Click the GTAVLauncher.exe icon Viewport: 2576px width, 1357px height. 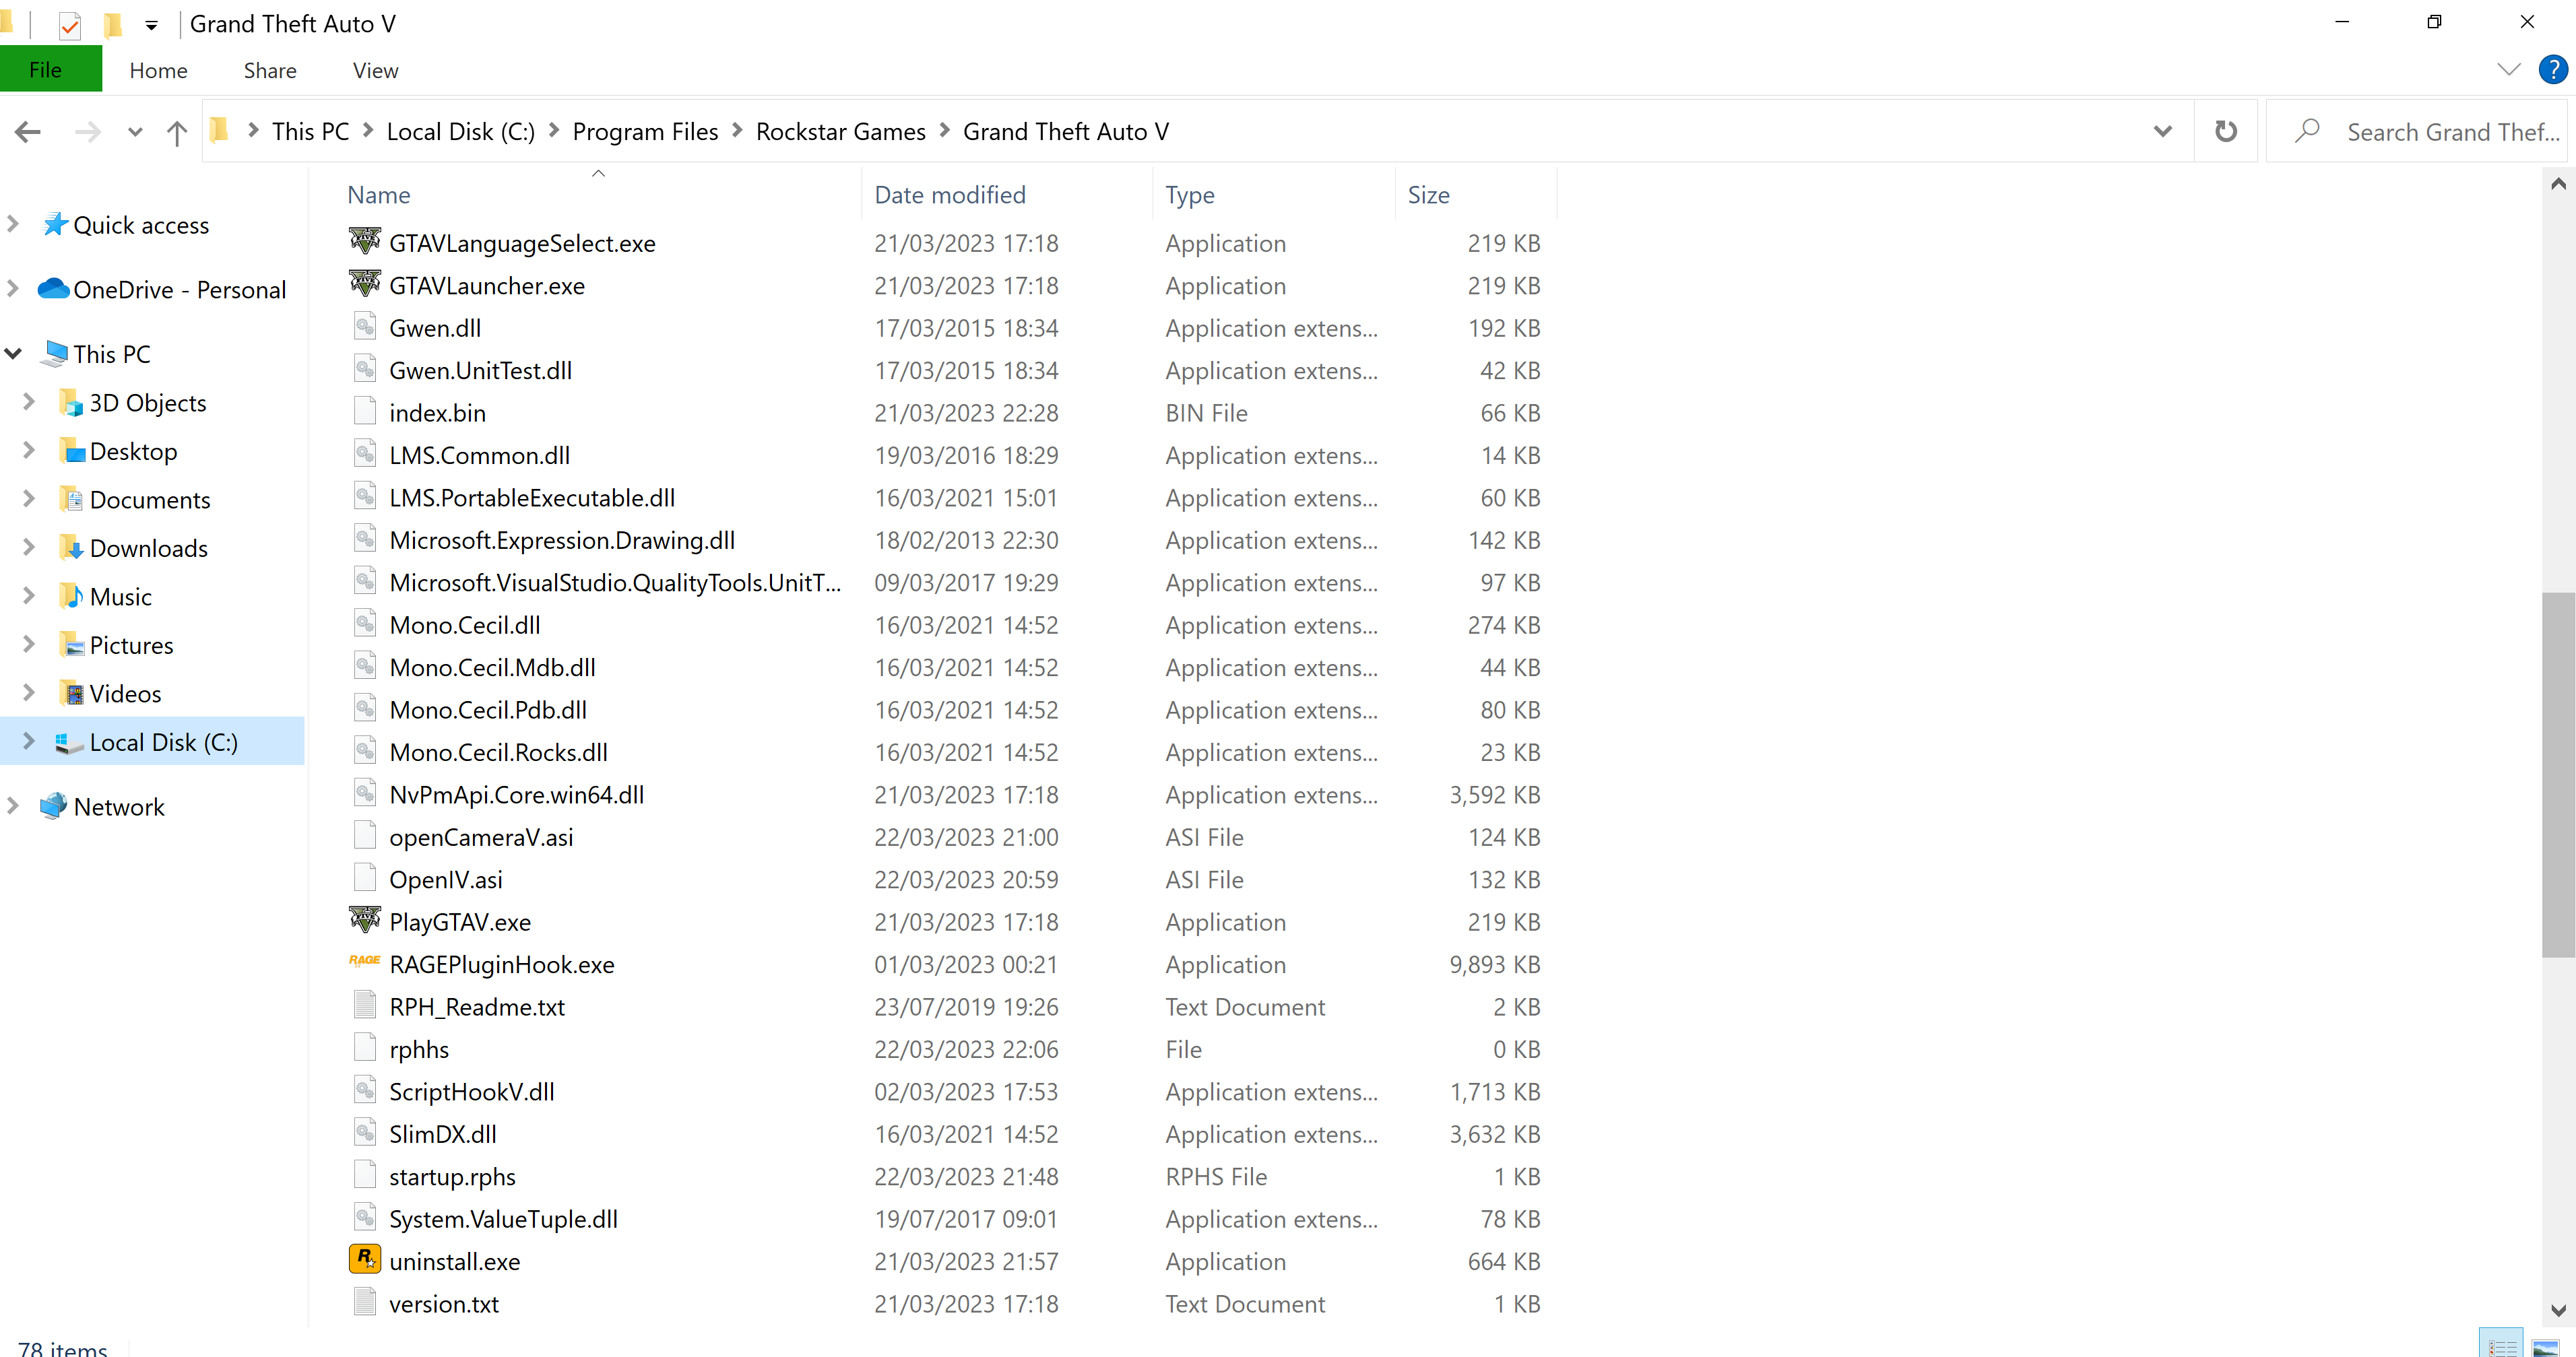(x=364, y=284)
